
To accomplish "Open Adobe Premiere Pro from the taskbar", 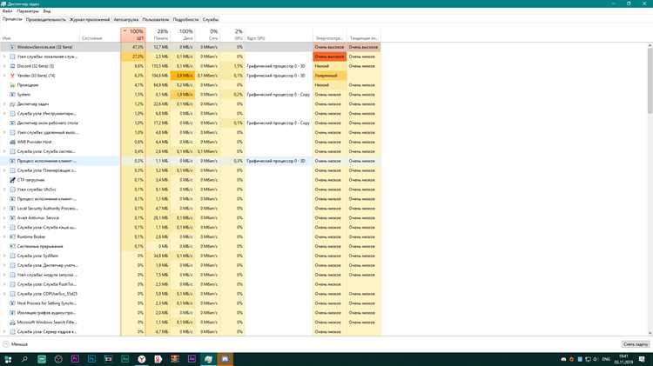I will click(x=75, y=359).
